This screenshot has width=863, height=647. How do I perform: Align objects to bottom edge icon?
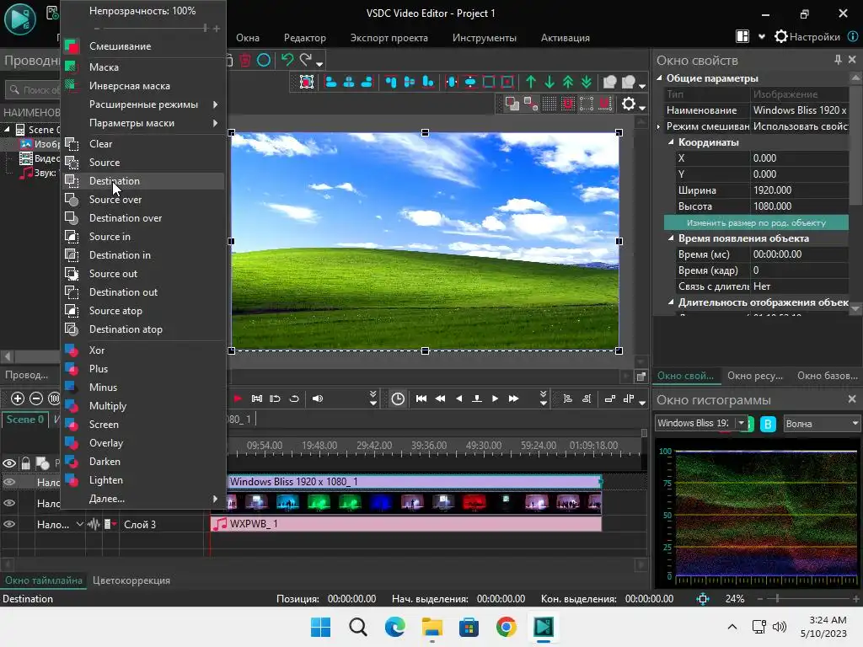[x=427, y=82]
